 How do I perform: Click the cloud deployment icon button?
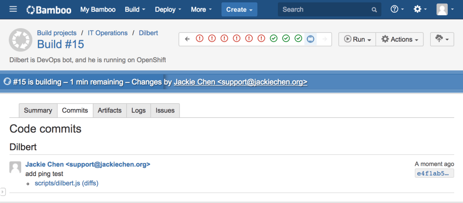click(441, 39)
